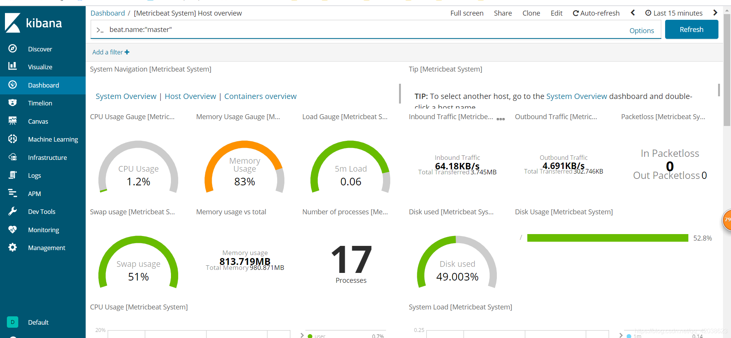Screen dimensions: 731x338
Task: Open Discover via its compass icon
Action: coord(13,48)
